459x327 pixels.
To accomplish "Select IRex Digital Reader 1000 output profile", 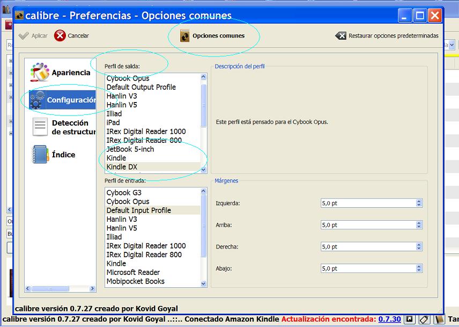I will click(x=152, y=131).
